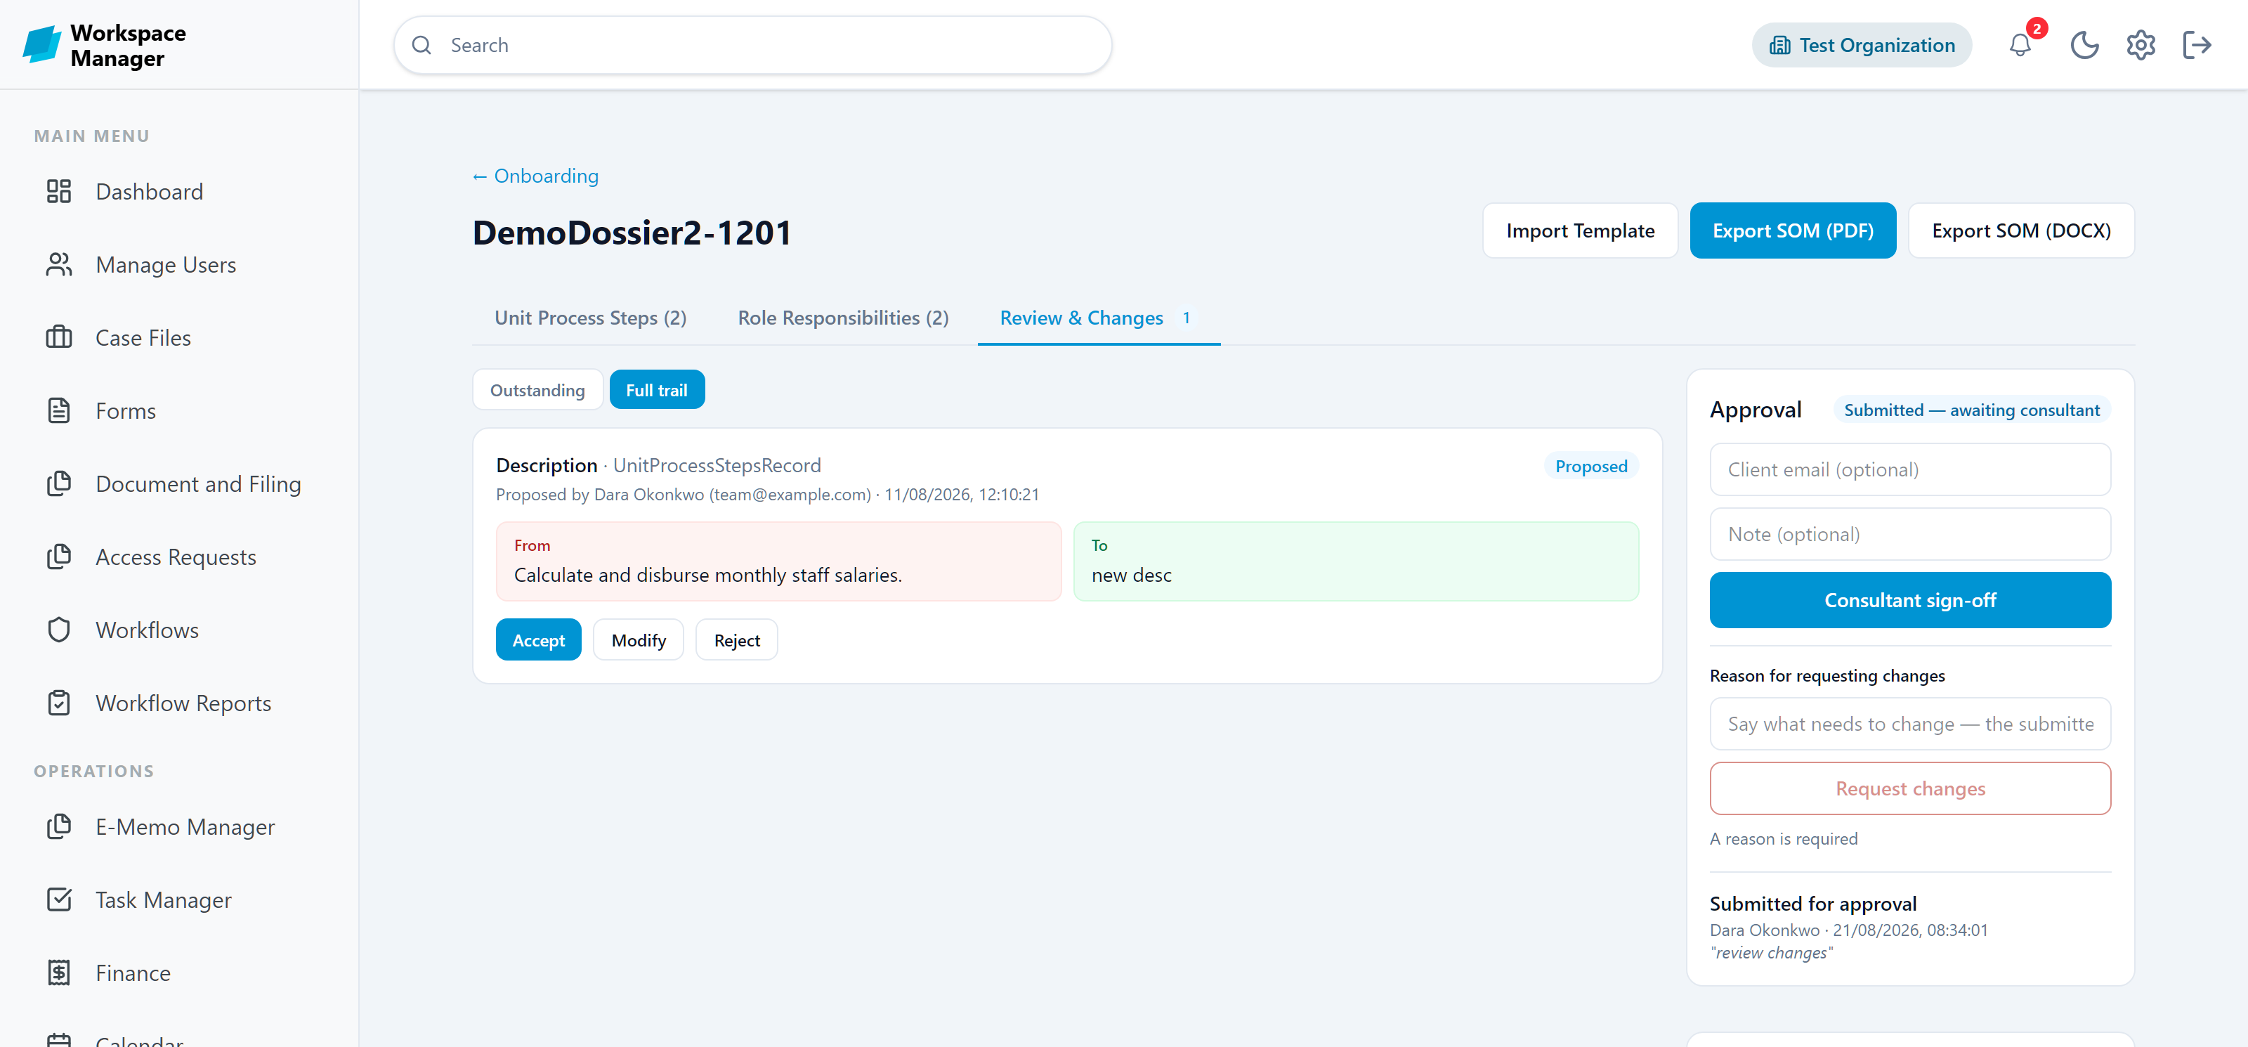Click the Forms document icon
This screenshot has width=2248, height=1047.
point(58,410)
